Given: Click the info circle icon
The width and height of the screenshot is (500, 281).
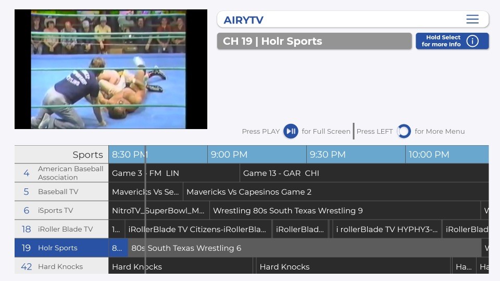Looking at the screenshot, I should [472, 41].
